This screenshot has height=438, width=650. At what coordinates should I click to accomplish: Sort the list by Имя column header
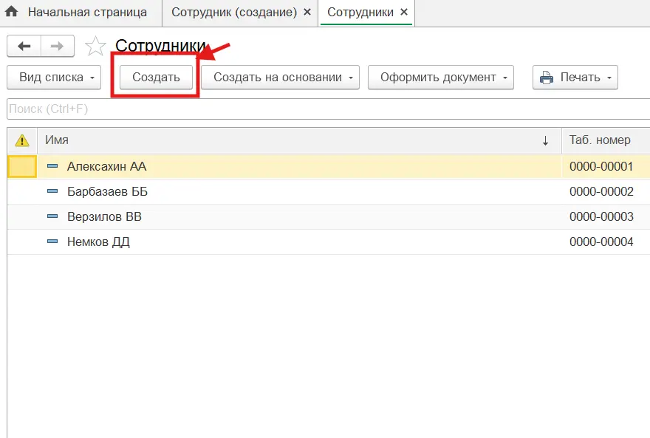[x=295, y=140]
